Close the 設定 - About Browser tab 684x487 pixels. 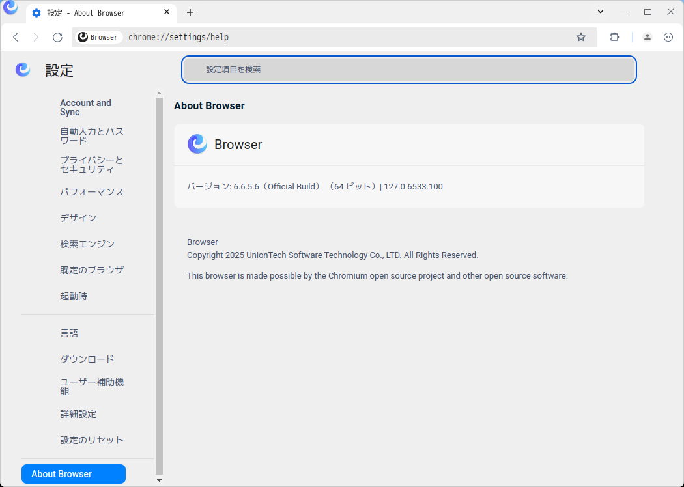coord(167,12)
